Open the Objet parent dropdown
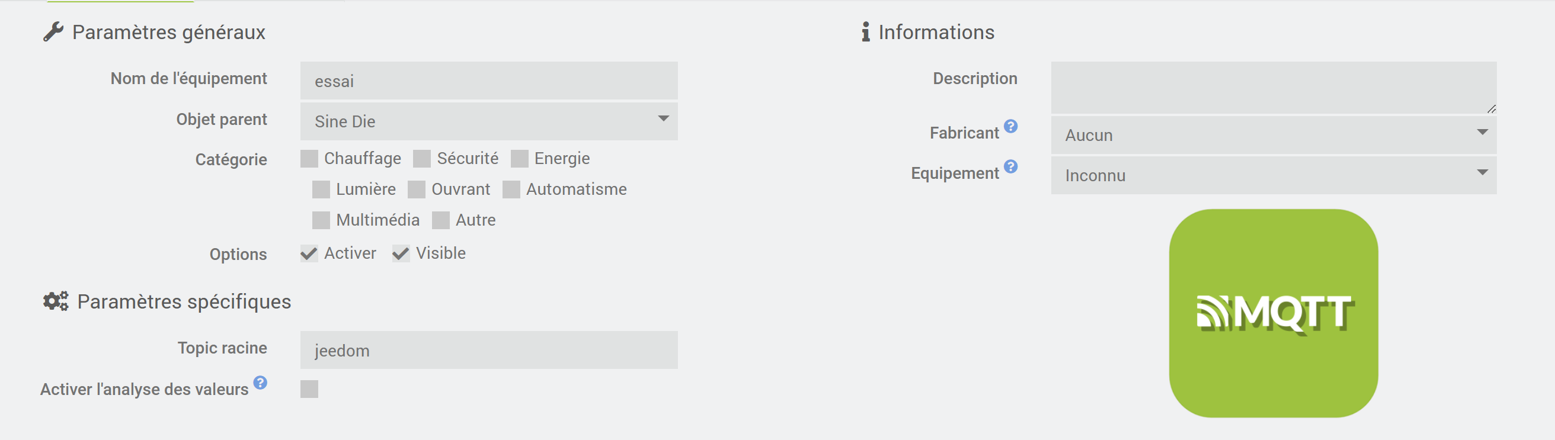The height and width of the screenshot is (440, 1555). (488, 121)
